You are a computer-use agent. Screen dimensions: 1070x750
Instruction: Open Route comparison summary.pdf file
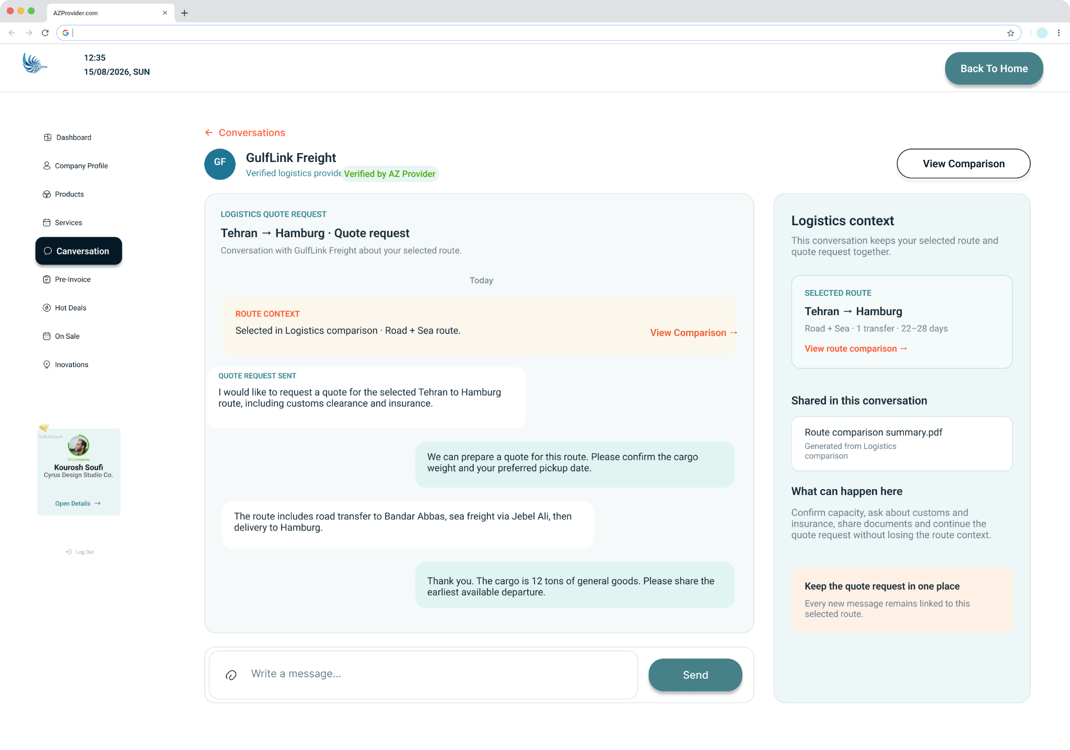click(902, 444)
